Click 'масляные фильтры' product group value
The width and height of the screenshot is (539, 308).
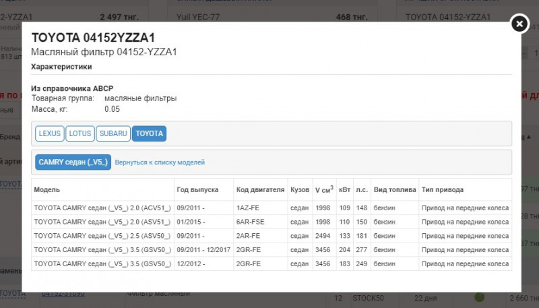[141, 98]
